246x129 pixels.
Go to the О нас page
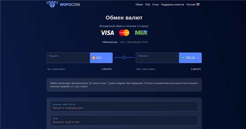[x=156, y=5]
